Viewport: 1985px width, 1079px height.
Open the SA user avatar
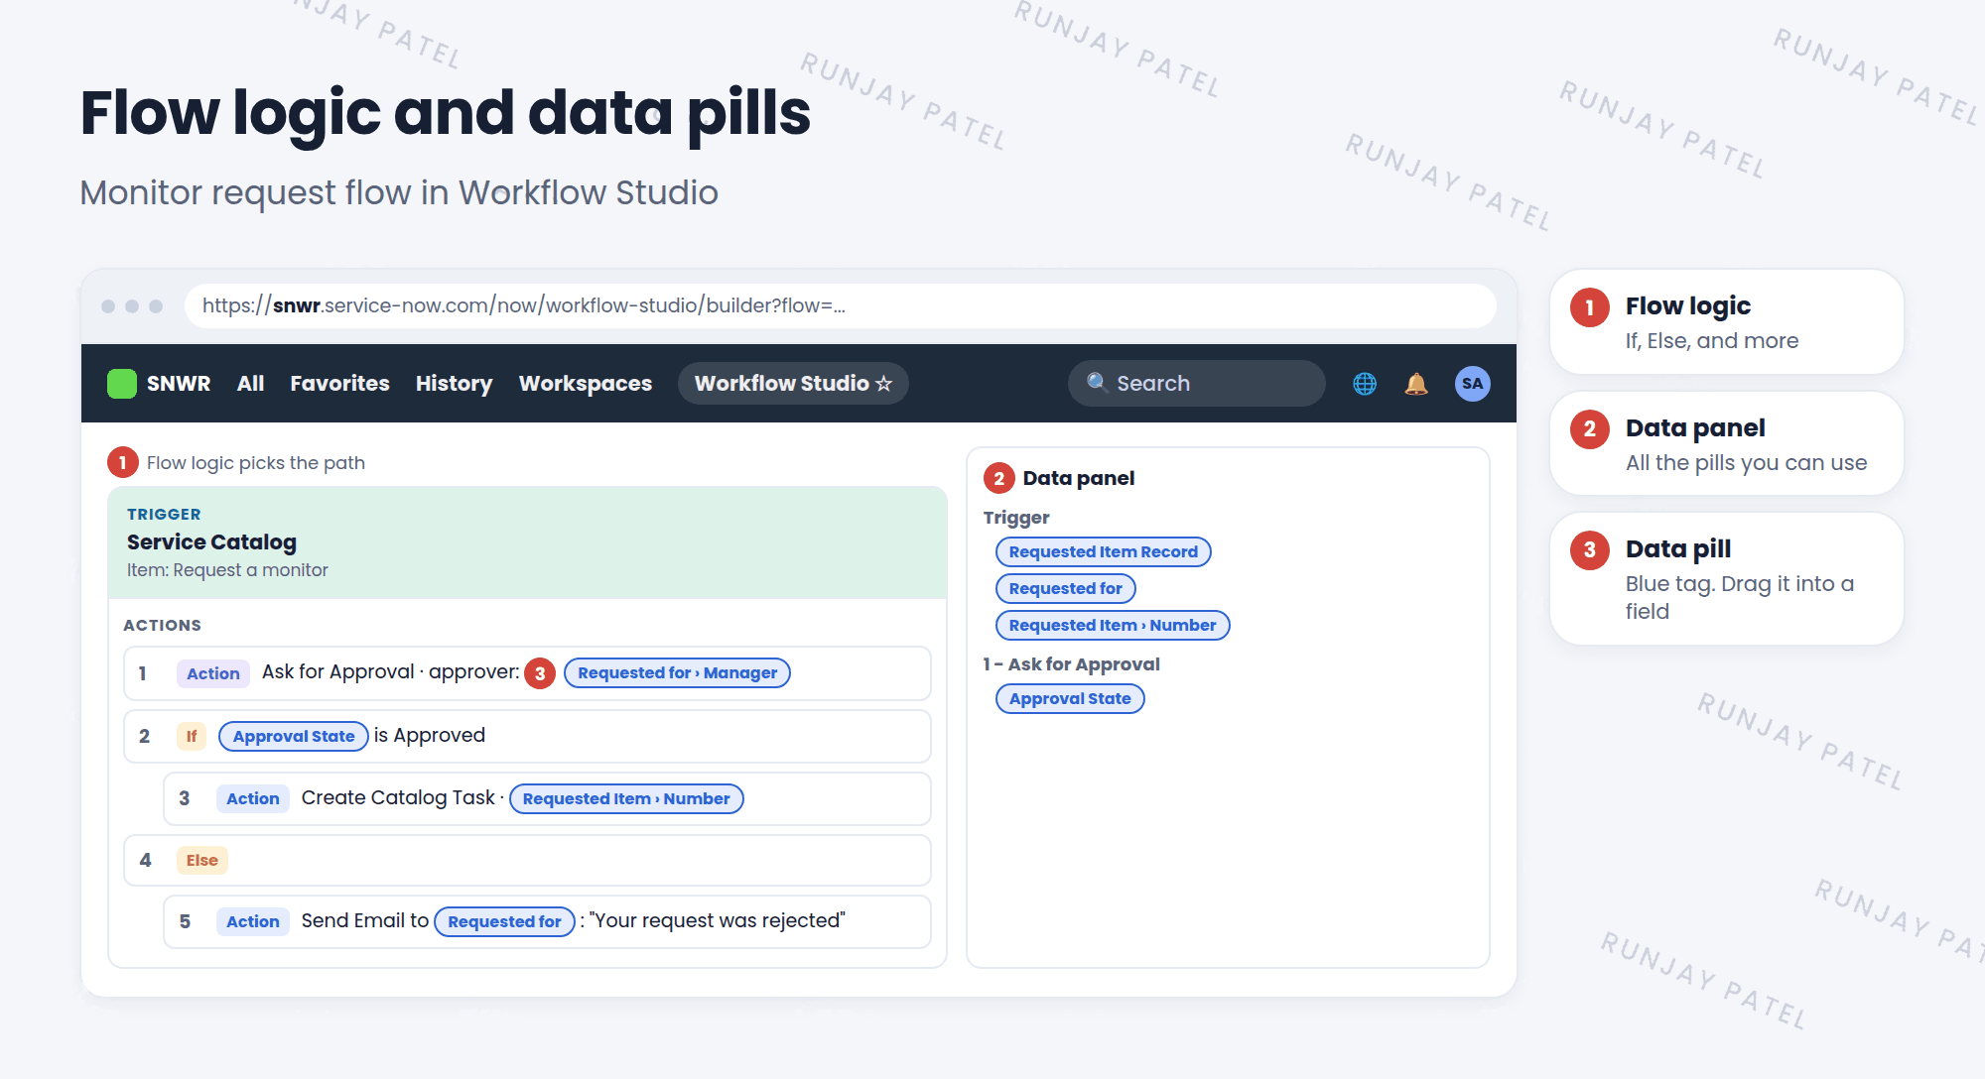pyautogui.click(x=1472, y=384)
